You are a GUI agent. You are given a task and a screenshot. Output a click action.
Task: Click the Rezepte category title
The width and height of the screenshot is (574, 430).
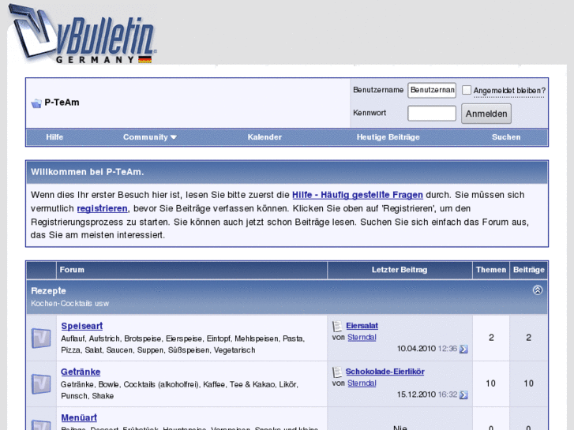point(48,291)
